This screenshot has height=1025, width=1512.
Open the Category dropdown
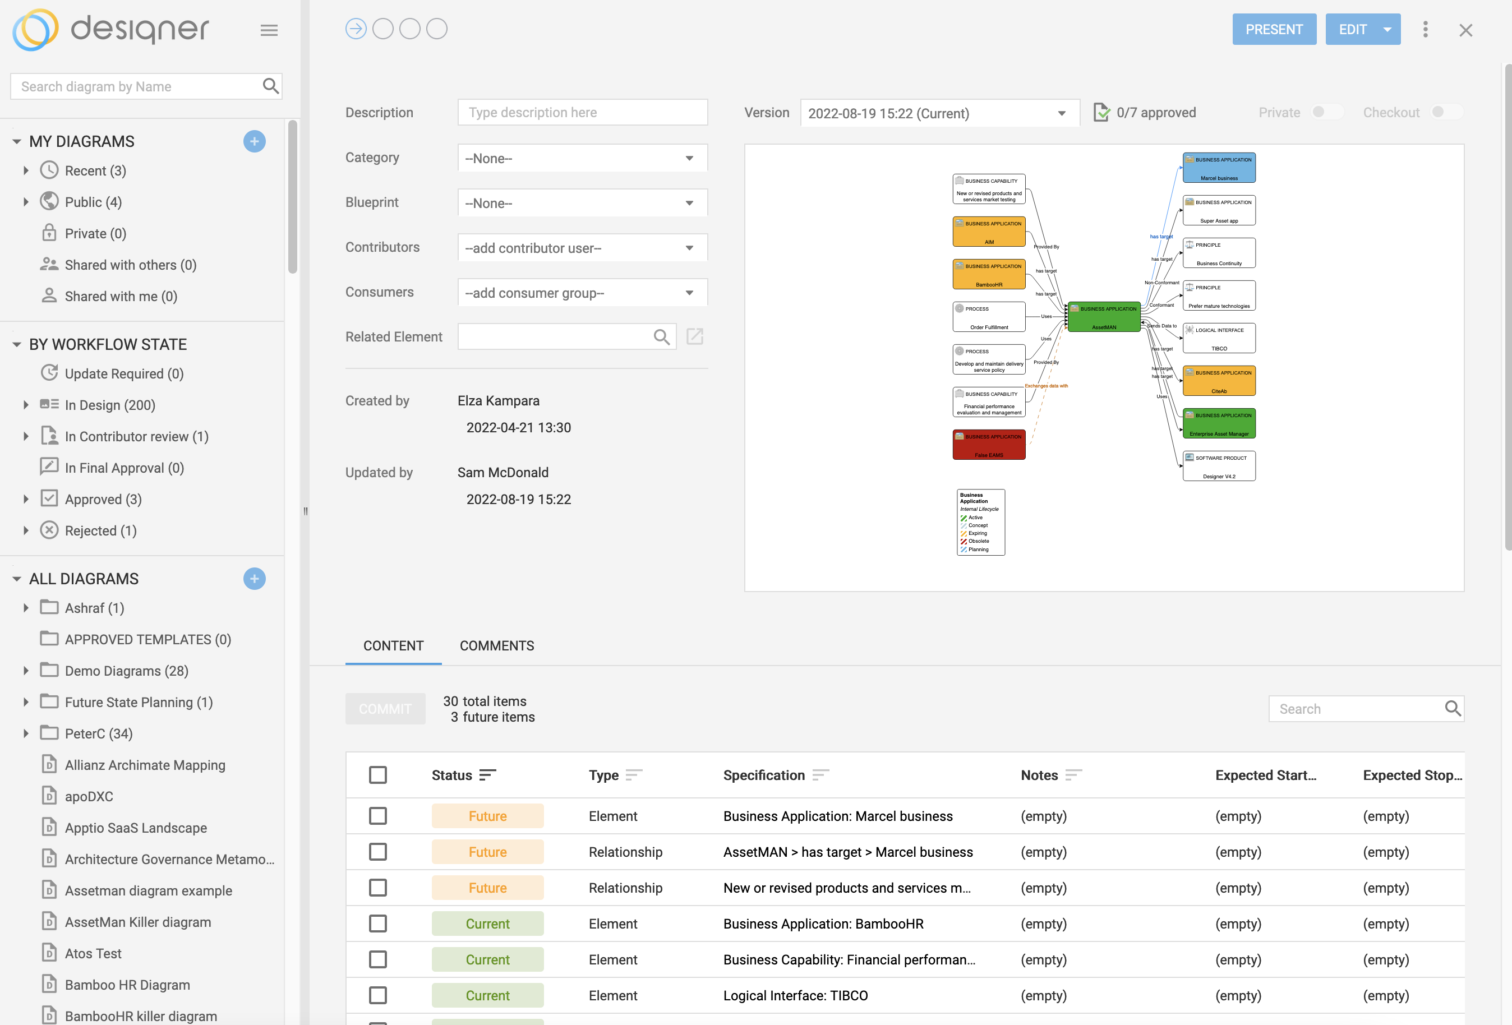(582, 158)
